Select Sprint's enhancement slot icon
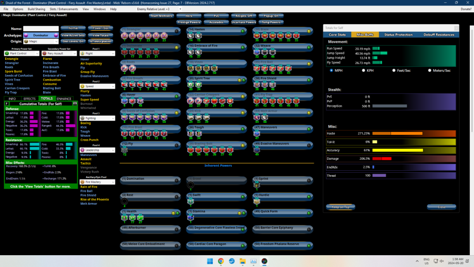This screenshot has width=474, height=267. tap(256, 185)
